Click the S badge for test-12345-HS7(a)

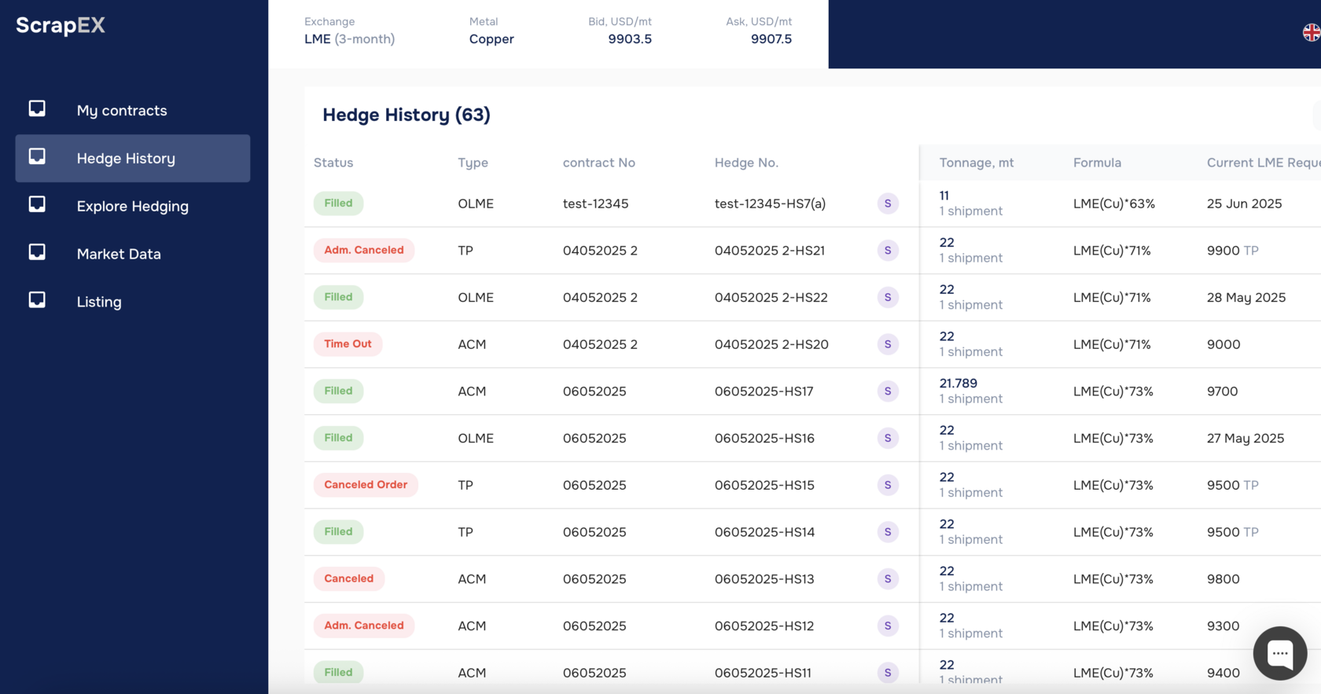coord(888,204)
